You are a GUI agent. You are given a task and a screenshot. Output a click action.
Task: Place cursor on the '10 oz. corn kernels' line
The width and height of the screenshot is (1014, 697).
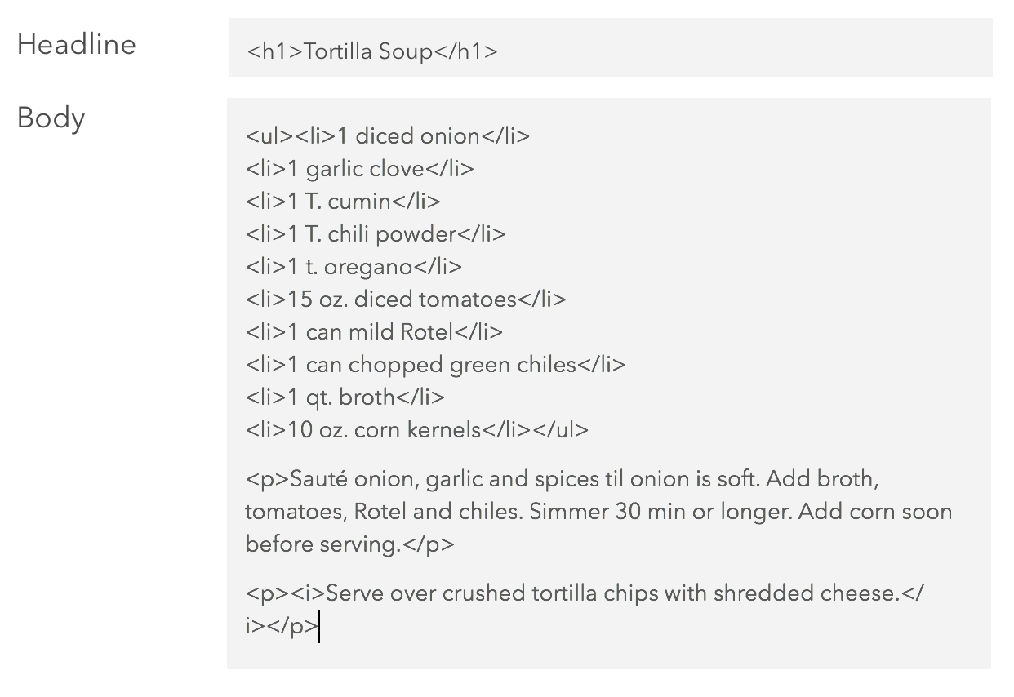[x=416, y=430]
